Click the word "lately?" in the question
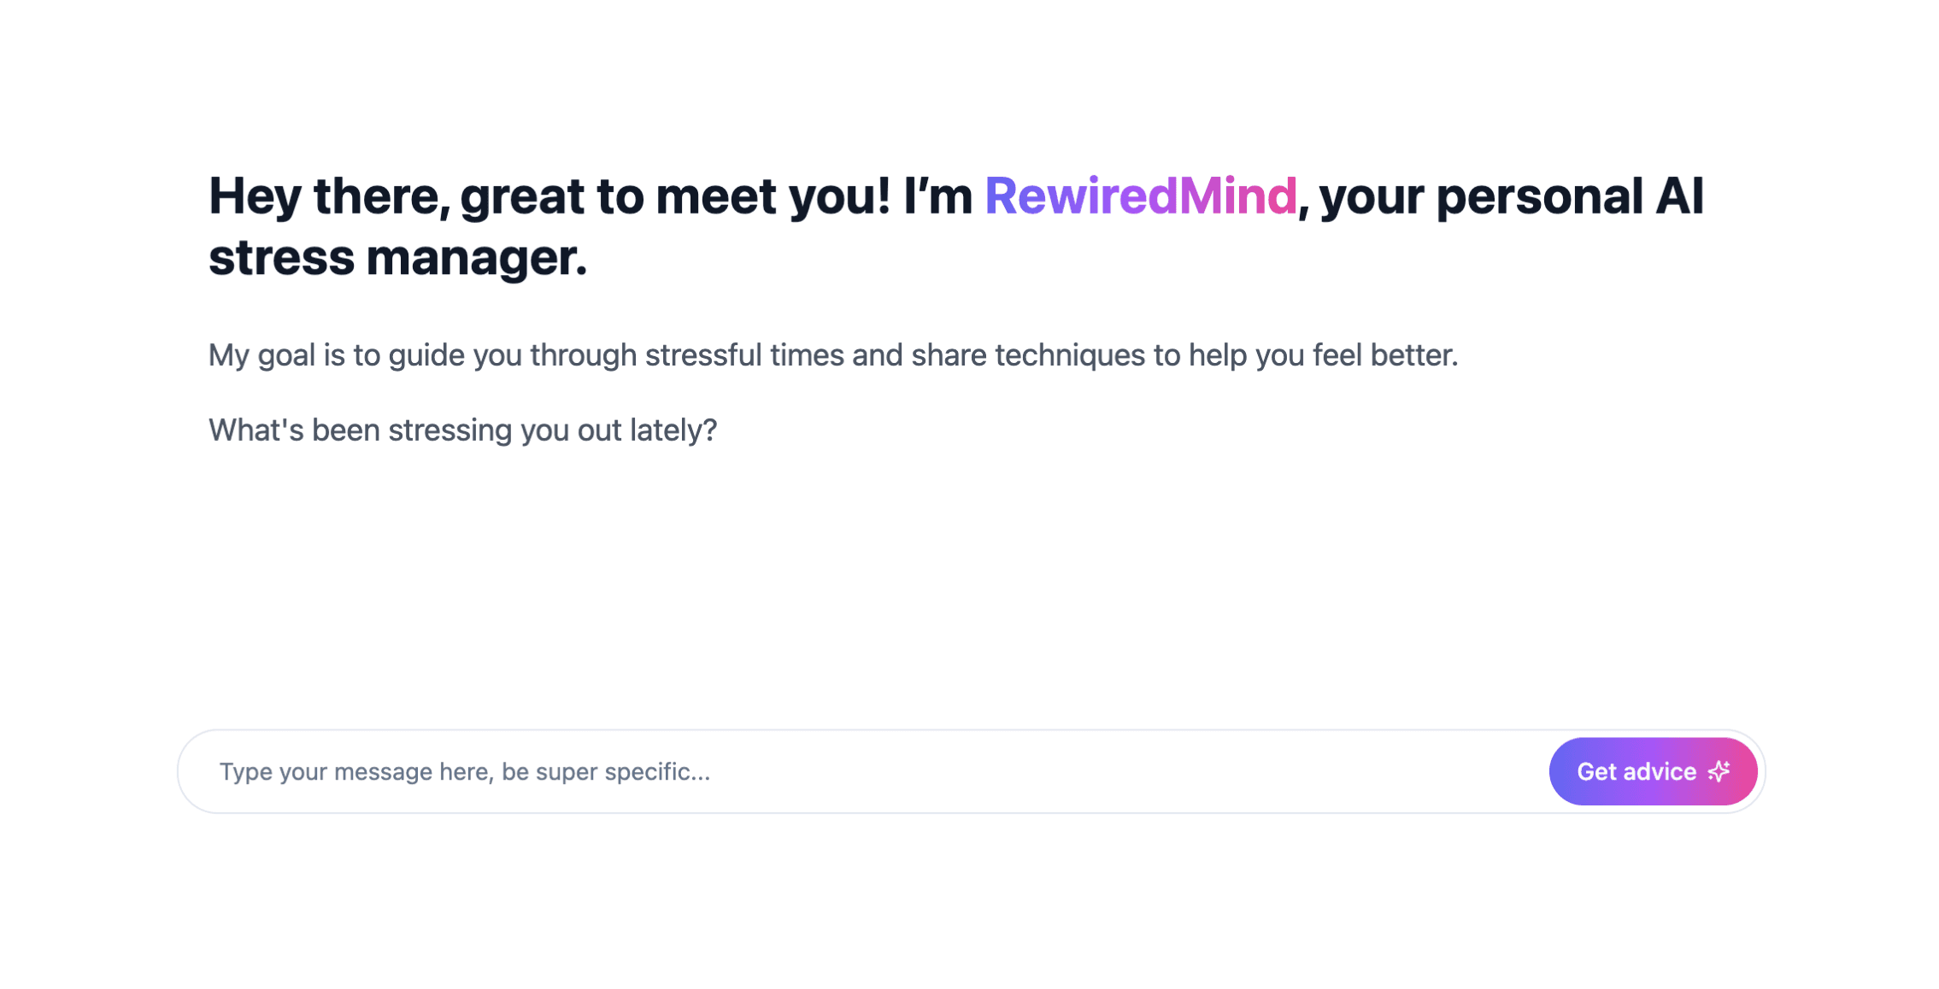The width and height of the screenshot is (1939, 989). tap(673, 430)
